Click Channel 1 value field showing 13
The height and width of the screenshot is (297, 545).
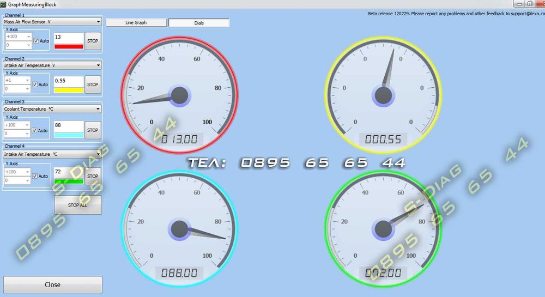pyautogui.click(x=69, y=38)
